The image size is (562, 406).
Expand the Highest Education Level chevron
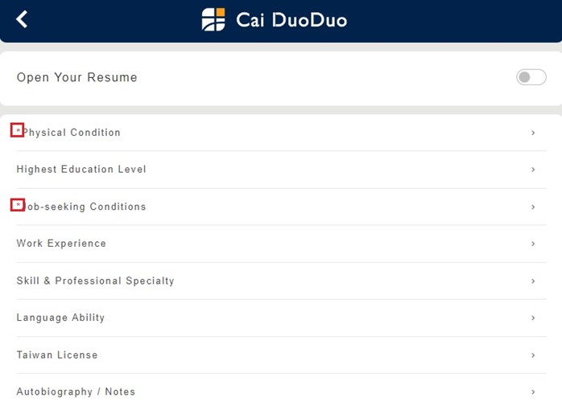tap(533, 170)
